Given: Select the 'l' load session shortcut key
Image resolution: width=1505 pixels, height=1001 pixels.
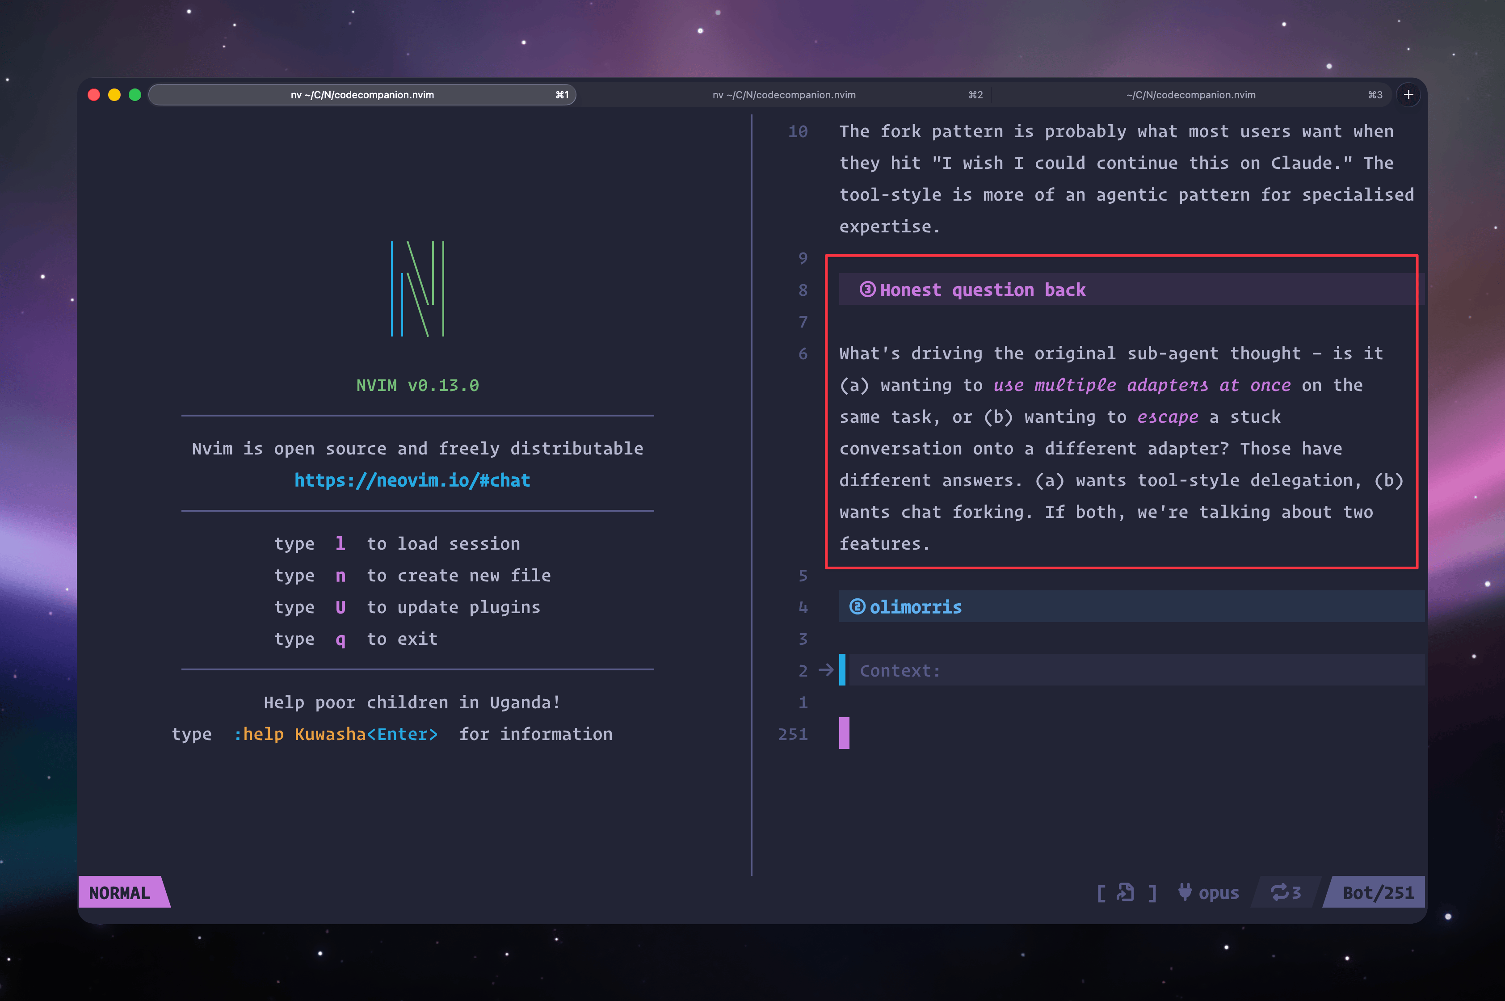Looking at the screenshot, I should 340,543.
